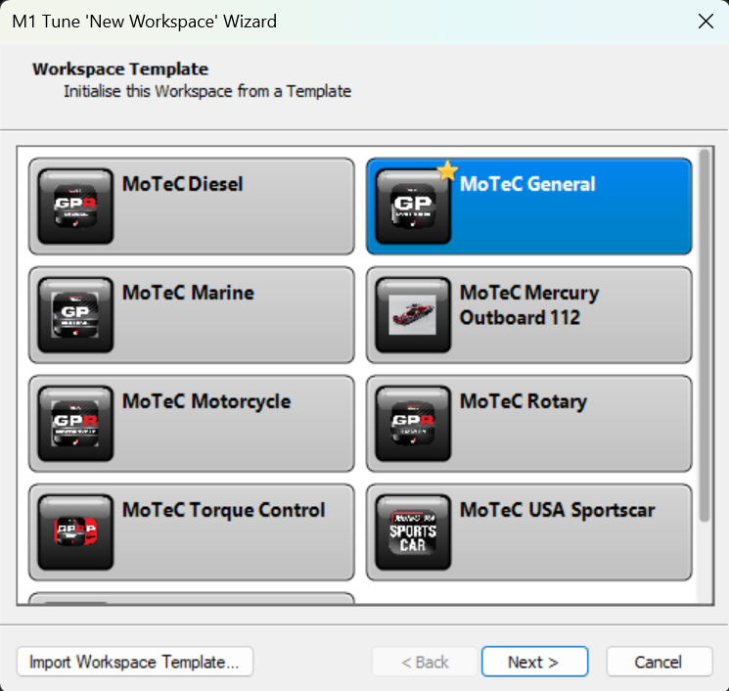
Task: Click the MoTeC Torque Control icon
Action: (x=75, y=532)
